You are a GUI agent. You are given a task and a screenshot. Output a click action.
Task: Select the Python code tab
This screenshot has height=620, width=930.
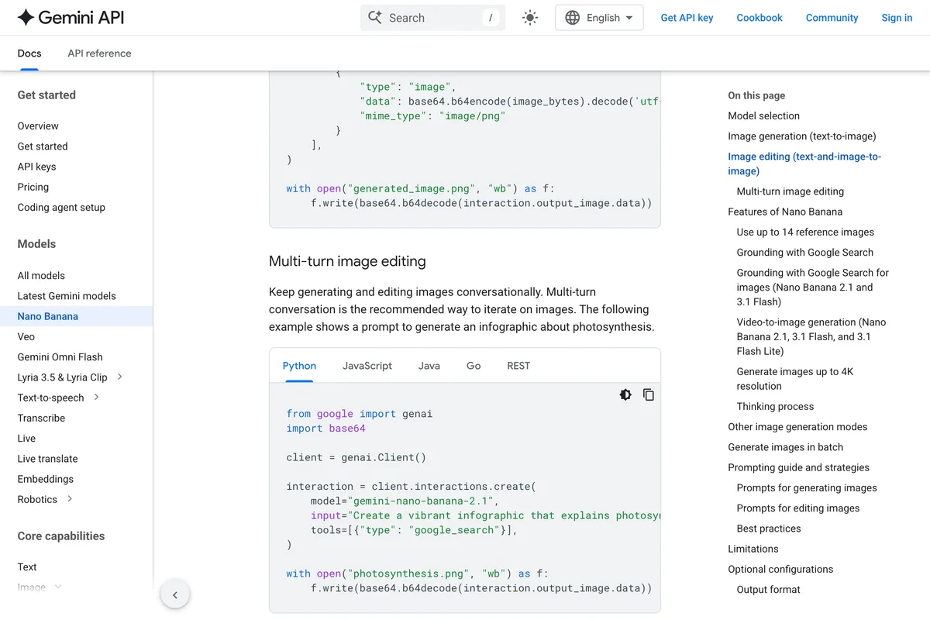(x=299, y=366)
